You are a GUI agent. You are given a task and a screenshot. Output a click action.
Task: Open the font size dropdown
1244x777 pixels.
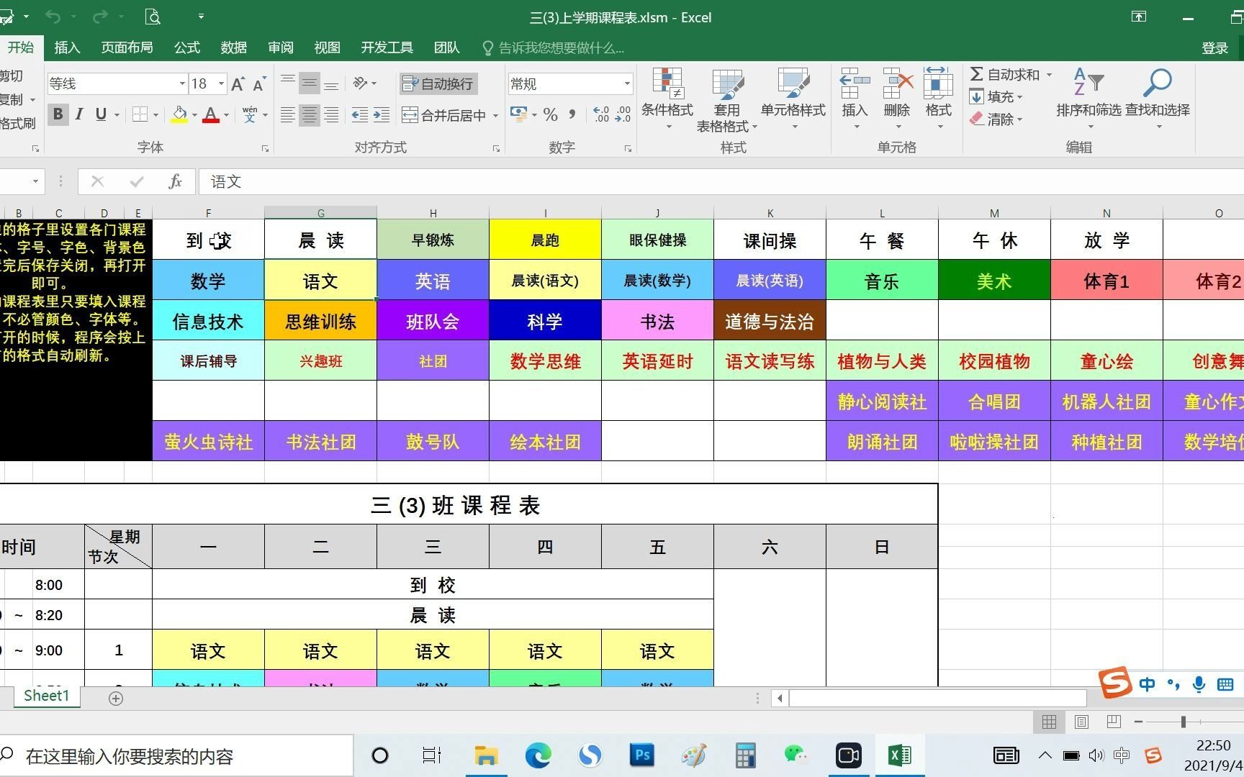[x=222, y=83]
